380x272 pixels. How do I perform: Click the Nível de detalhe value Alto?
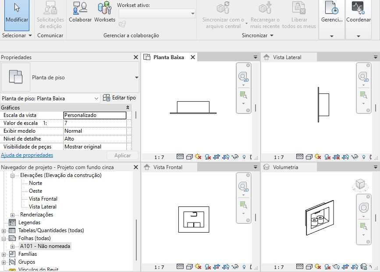coord(95,139)
